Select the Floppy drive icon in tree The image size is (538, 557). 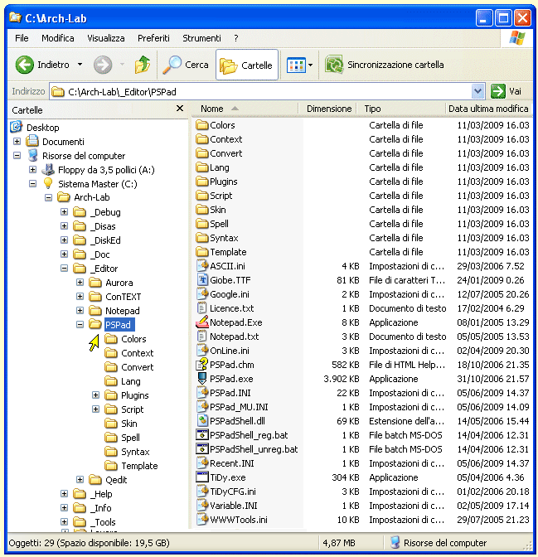click(x=48, y=169)
